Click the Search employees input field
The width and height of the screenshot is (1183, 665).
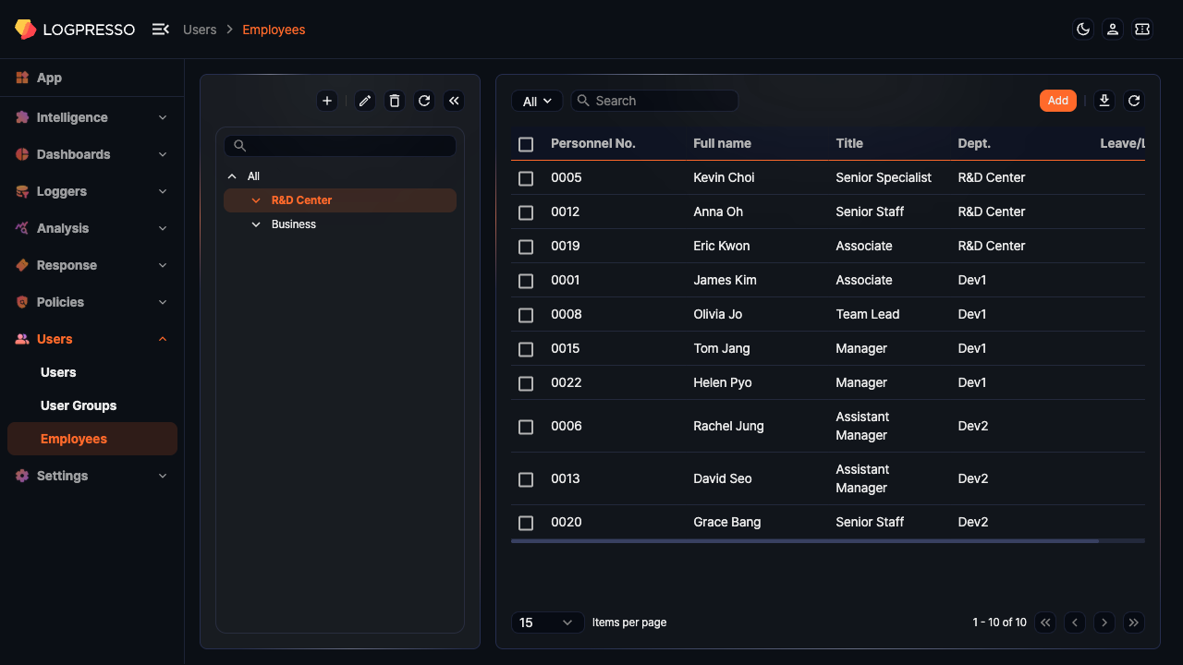[654, 100]
